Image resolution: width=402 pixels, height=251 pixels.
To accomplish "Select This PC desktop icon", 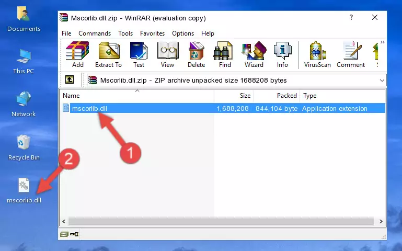I will (x=24, y=62).
